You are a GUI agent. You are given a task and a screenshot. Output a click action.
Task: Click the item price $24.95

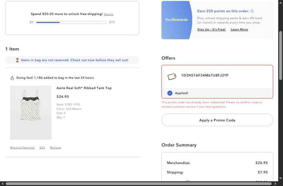point(63,97)
